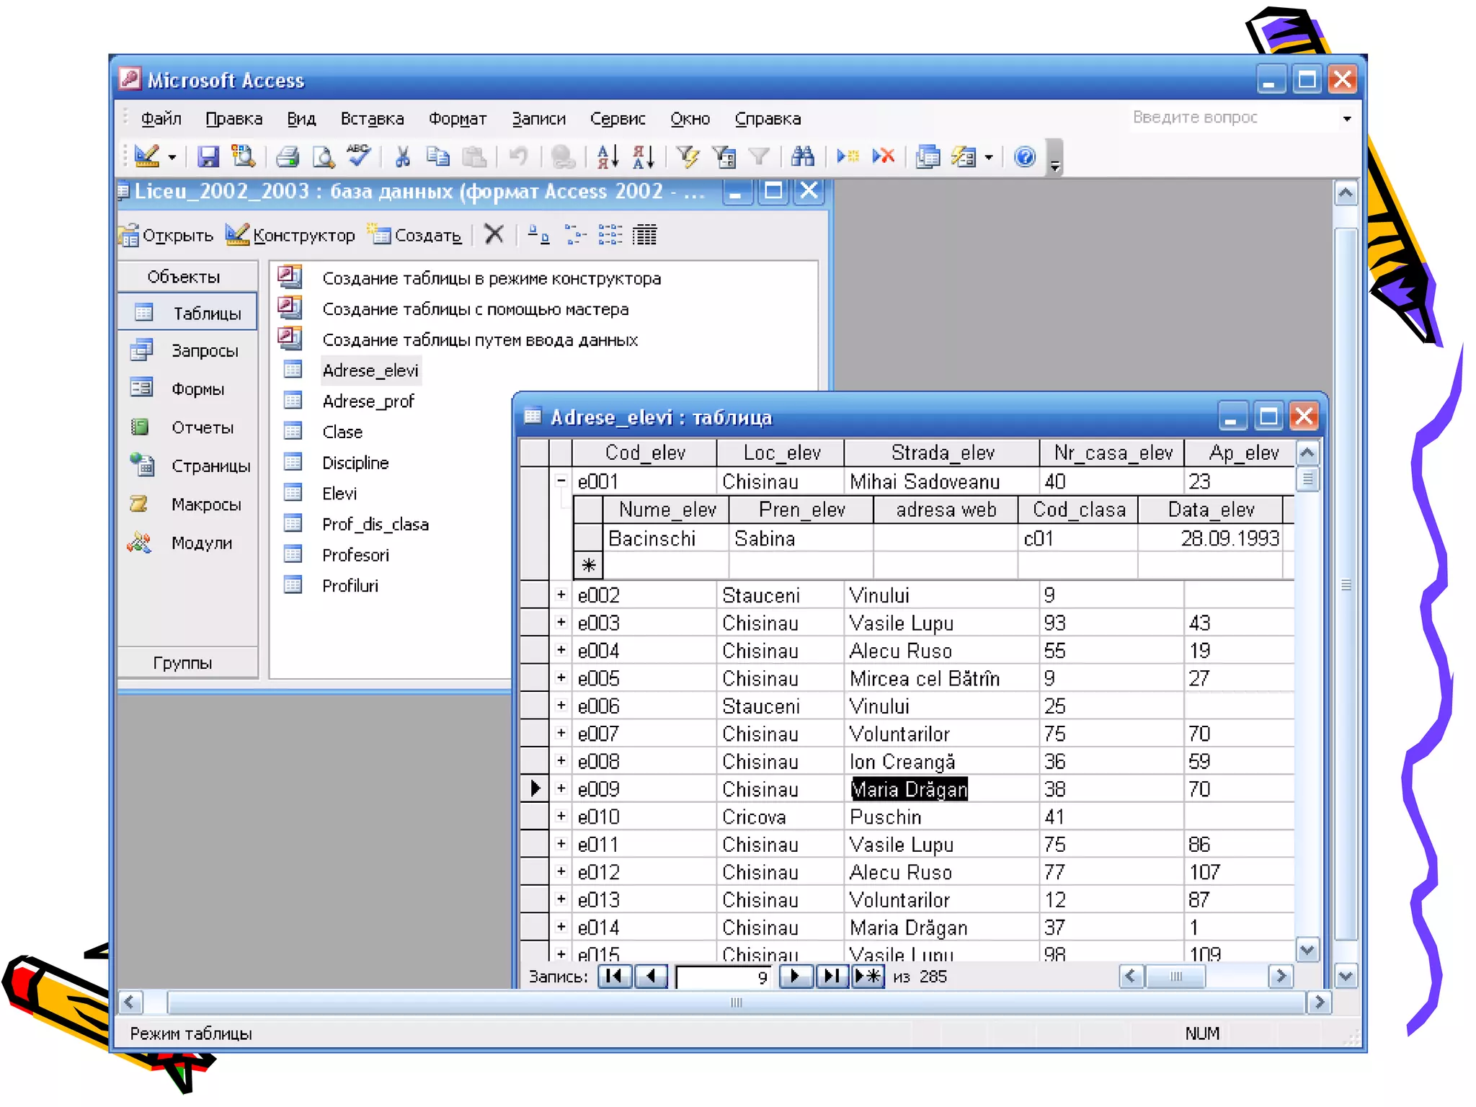1476x1107 pixels.
Task: Click the datasheet horizontal scrollbar thumb
Action: click(x=1175, y=977)
